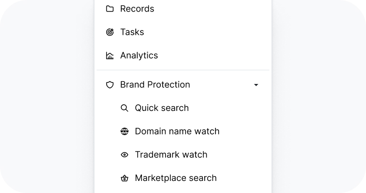Open the Trademark watch submenu item
This screenshot has width=366, height=193.
[171, 155]
